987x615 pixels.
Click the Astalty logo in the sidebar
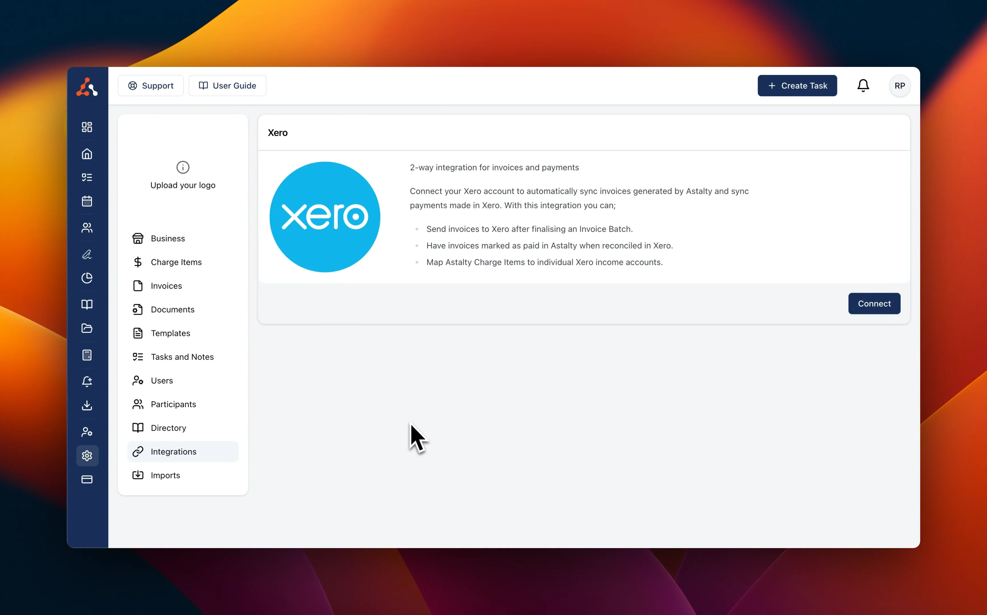[87, 87]
